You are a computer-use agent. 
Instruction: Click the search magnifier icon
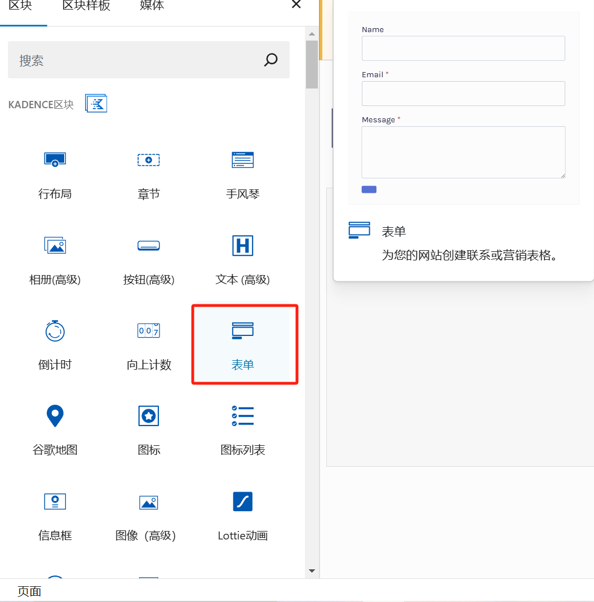[271, 60]
